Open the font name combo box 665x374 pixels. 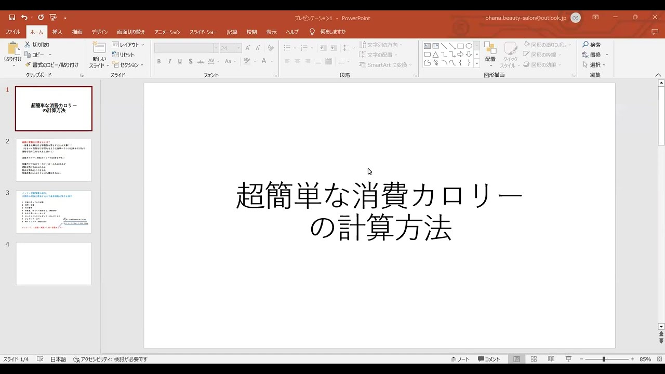(187, 48)
